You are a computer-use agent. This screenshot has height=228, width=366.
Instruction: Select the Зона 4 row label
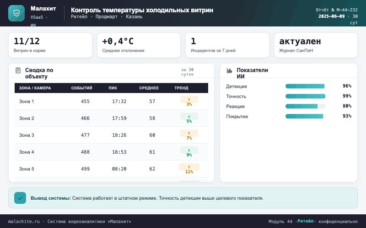coord(27,152)
